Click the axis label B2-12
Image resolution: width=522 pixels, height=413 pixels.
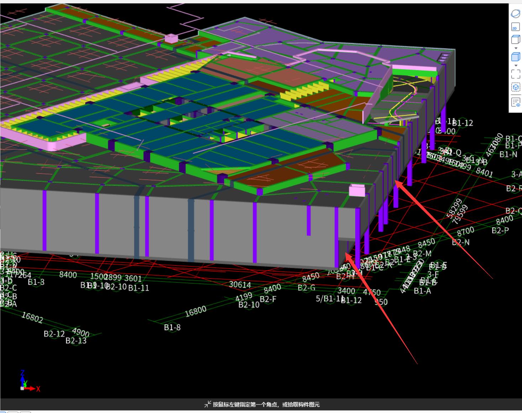tap(54, 334)
